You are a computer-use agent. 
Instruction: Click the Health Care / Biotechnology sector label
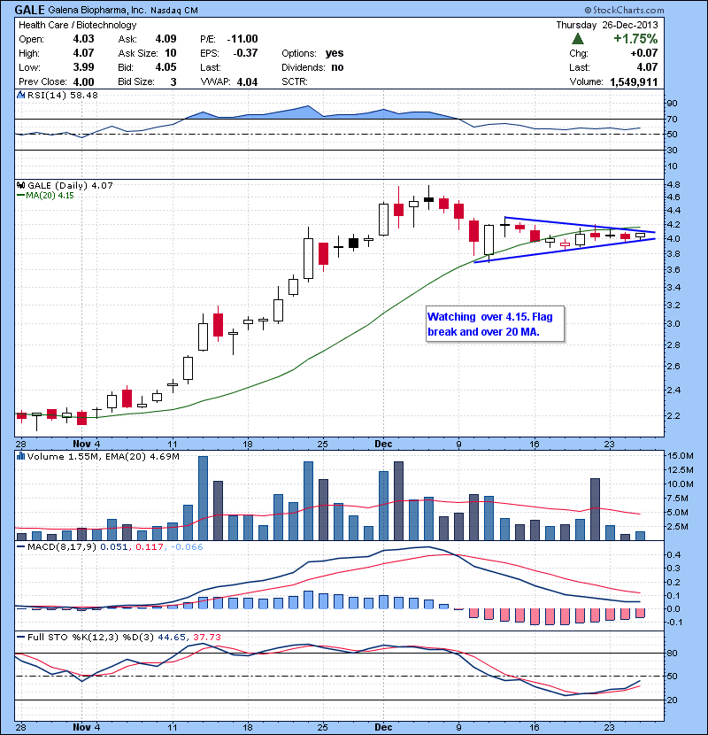coord(77,26)
